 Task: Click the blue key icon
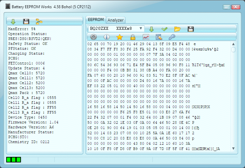tap(172, 37)
